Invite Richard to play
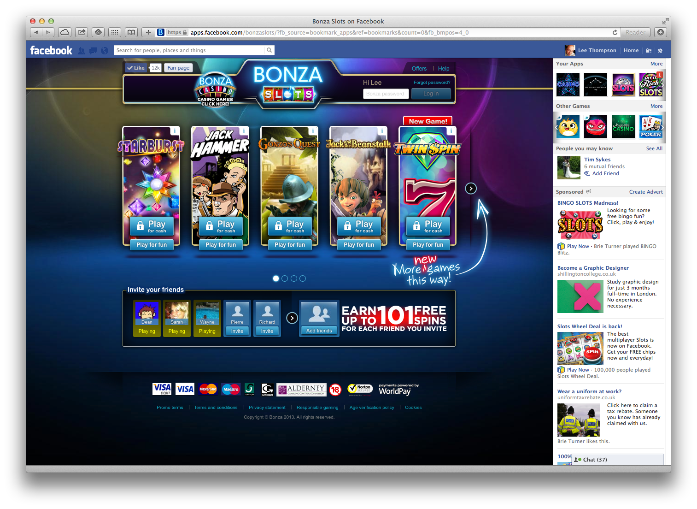 coord(267,331)
